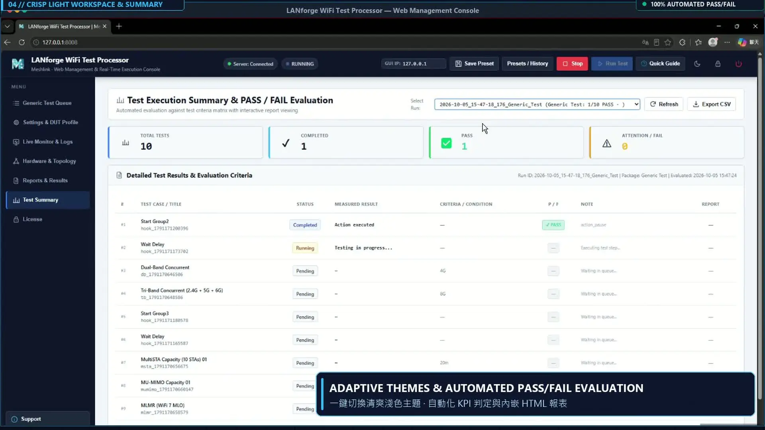Toggle dark mode moon icon
This screenshot has height=430, width=765.
click(697, 64)
